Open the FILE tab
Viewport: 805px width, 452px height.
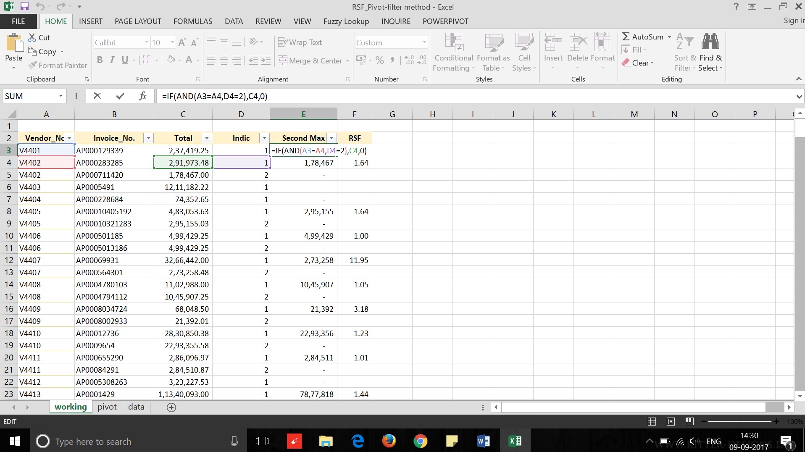[x=18, y=21]
